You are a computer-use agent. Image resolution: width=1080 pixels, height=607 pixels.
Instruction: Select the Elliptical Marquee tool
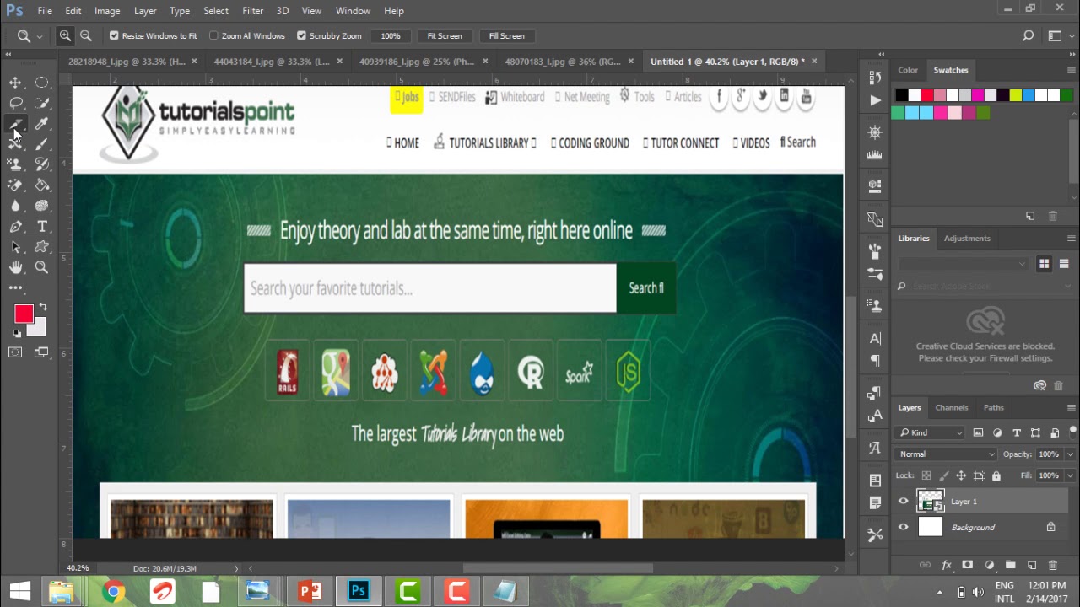(41, 83)
